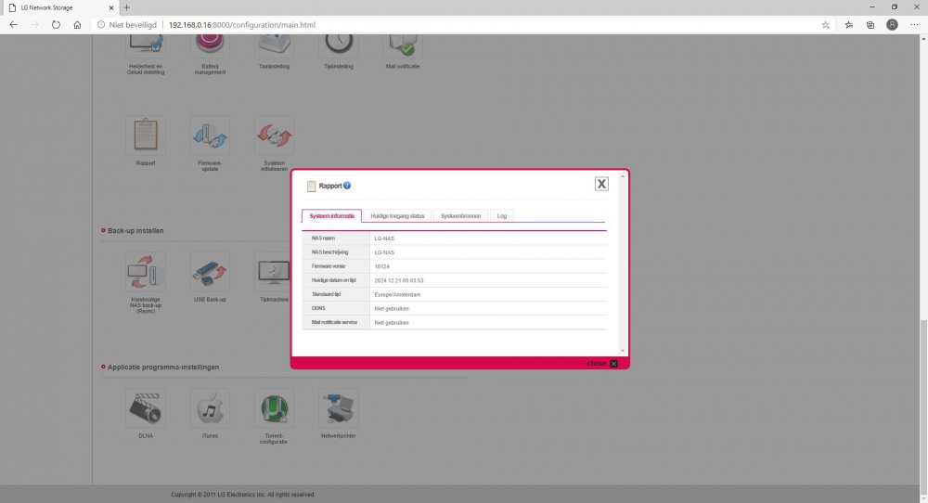Open the USB Back-up icon
This screenshot has height=503, width=928.
coord(210,272)
